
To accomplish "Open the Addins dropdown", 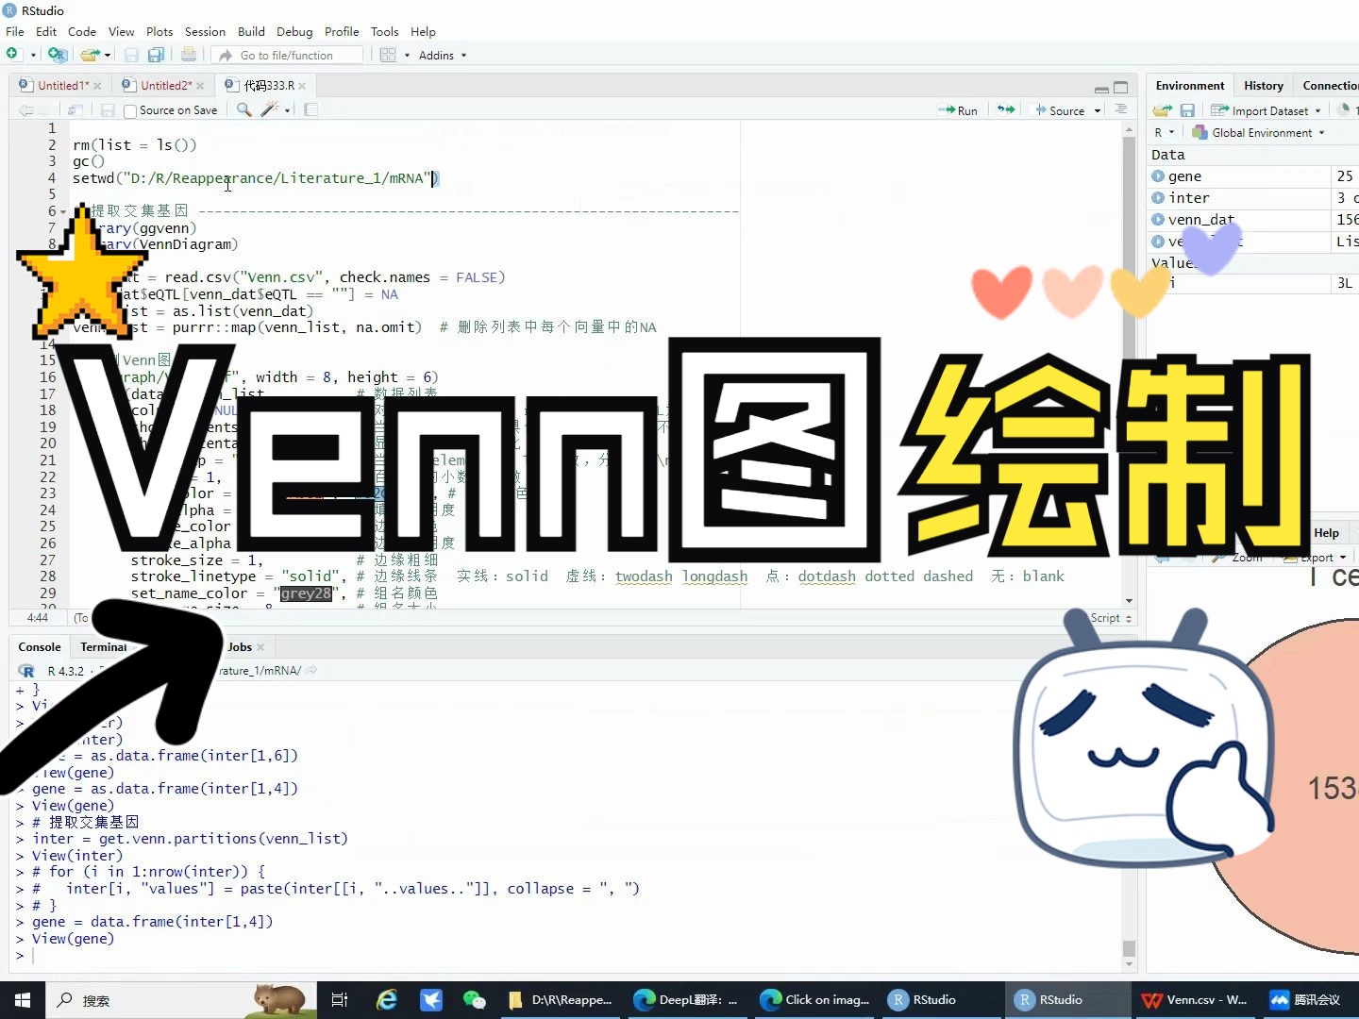I will 443,55.
